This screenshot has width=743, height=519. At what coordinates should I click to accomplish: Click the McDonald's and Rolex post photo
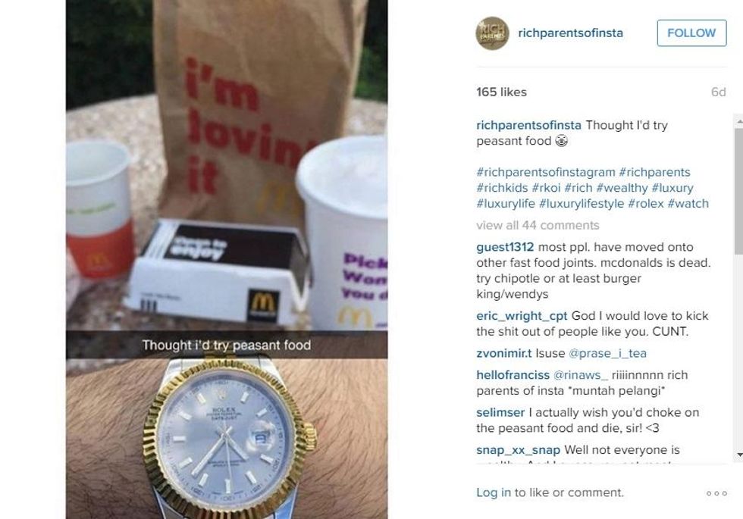click(227, 259)
